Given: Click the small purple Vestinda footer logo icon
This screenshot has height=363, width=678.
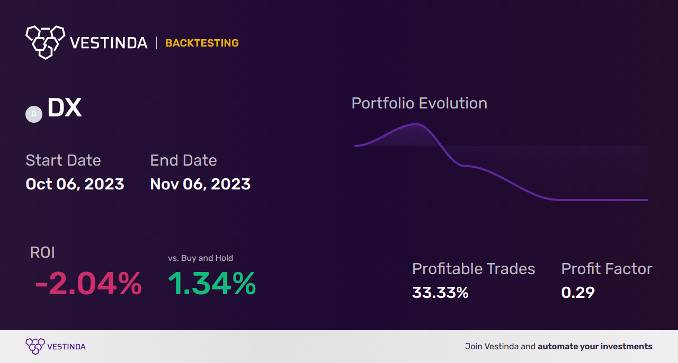Looking at the screenshot, I should [x=35, y=347].
